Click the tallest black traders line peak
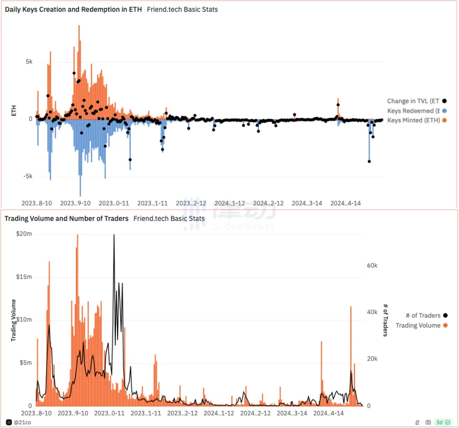Screen dimensions: 459x428 click(x=114, y=236)
